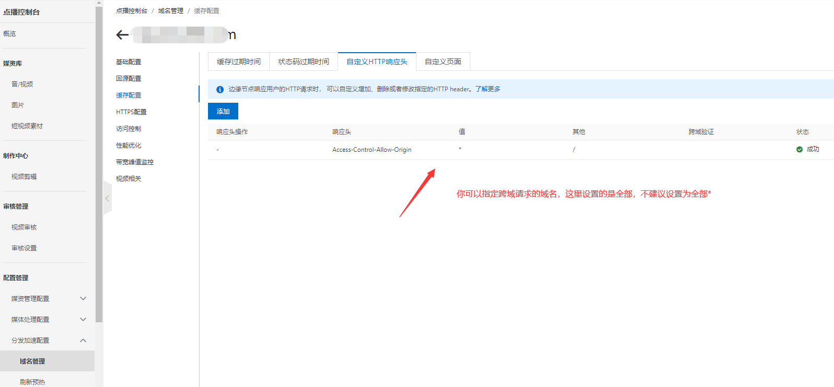Open HTTPS配置 settings
Screen dimensions: 834x387
pos(131,112)
